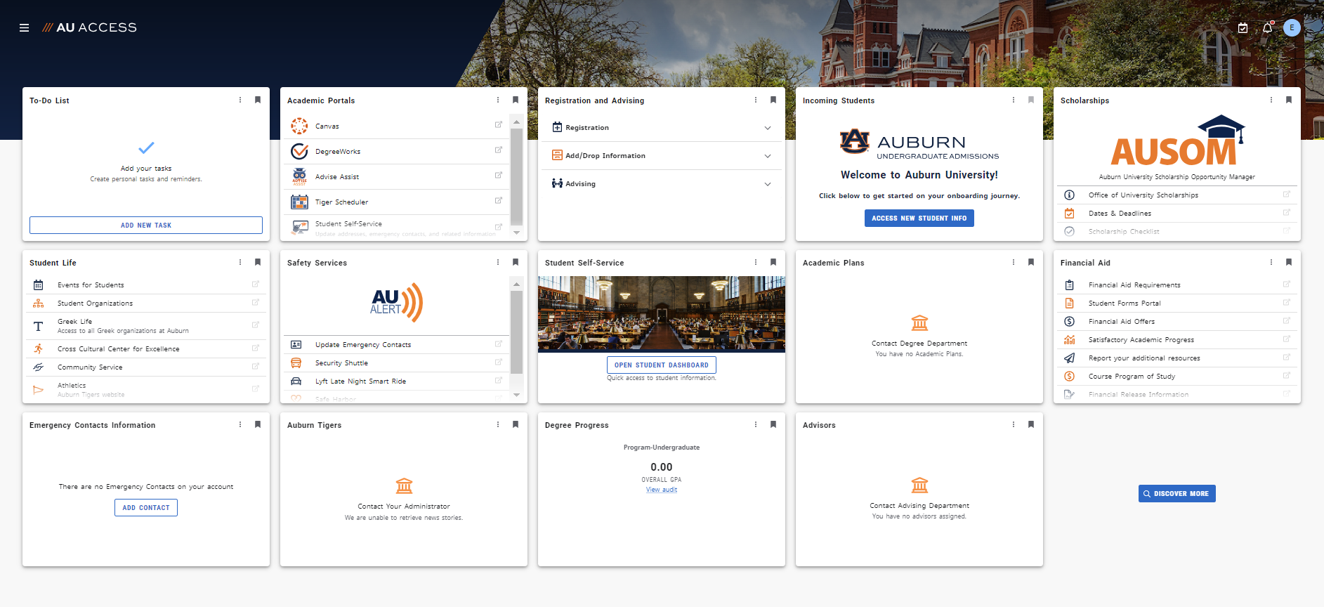The width and height of the screenshot is (1324, 607).
Task: Bookmark the Incoming Students card
Action: (1031, 100)
